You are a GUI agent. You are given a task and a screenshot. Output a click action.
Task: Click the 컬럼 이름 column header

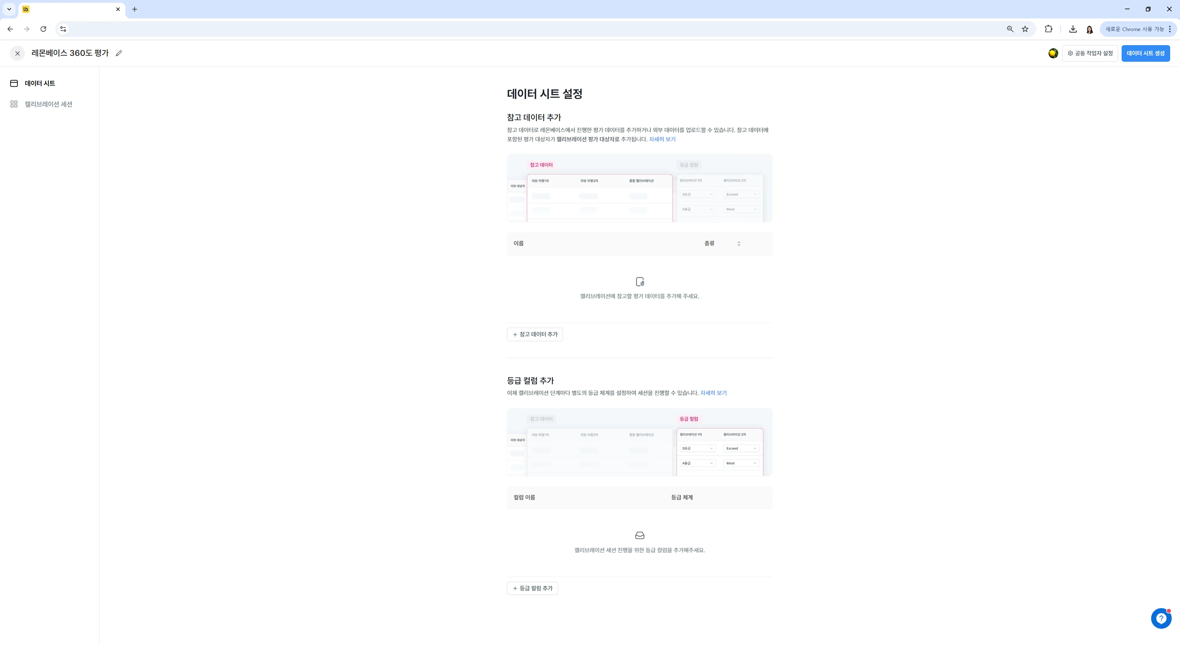[524, 498]
